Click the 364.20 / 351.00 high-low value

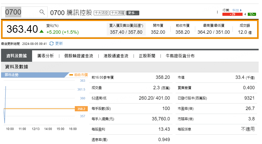coord(214,32)
